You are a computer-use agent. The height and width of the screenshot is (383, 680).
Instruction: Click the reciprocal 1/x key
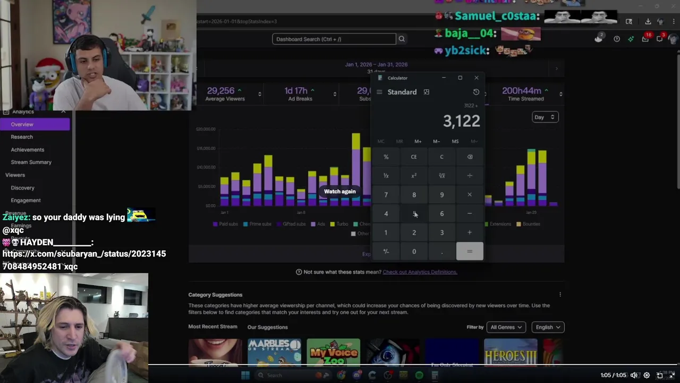pyautogui.click(x=386, y=176)
